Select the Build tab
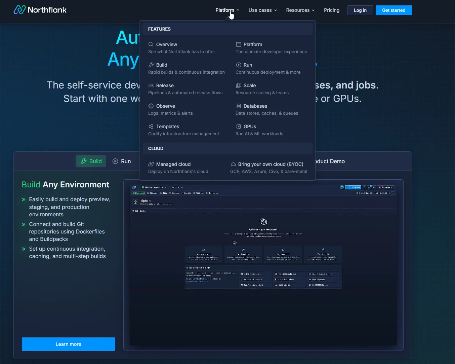The width and height of the screenshot is (455, 364). point(91,161)
